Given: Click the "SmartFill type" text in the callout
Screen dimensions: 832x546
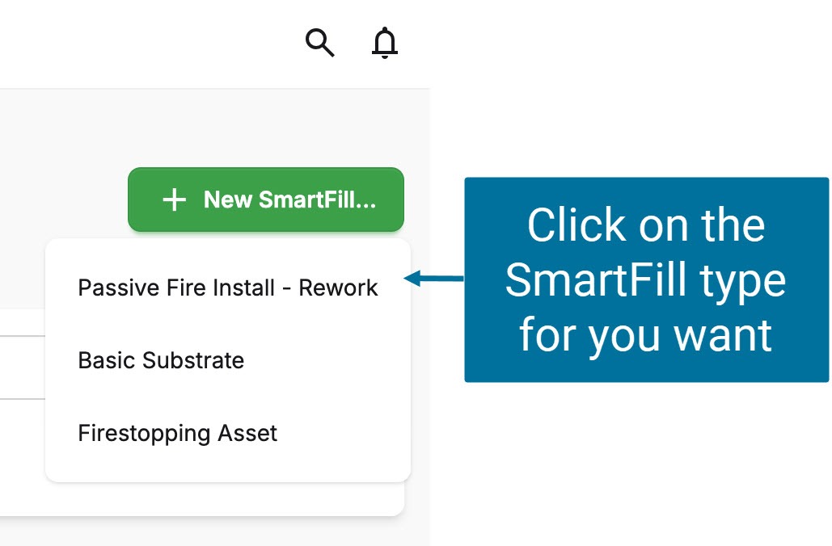Looking at the screenshot, I should (x=645, y=279).
